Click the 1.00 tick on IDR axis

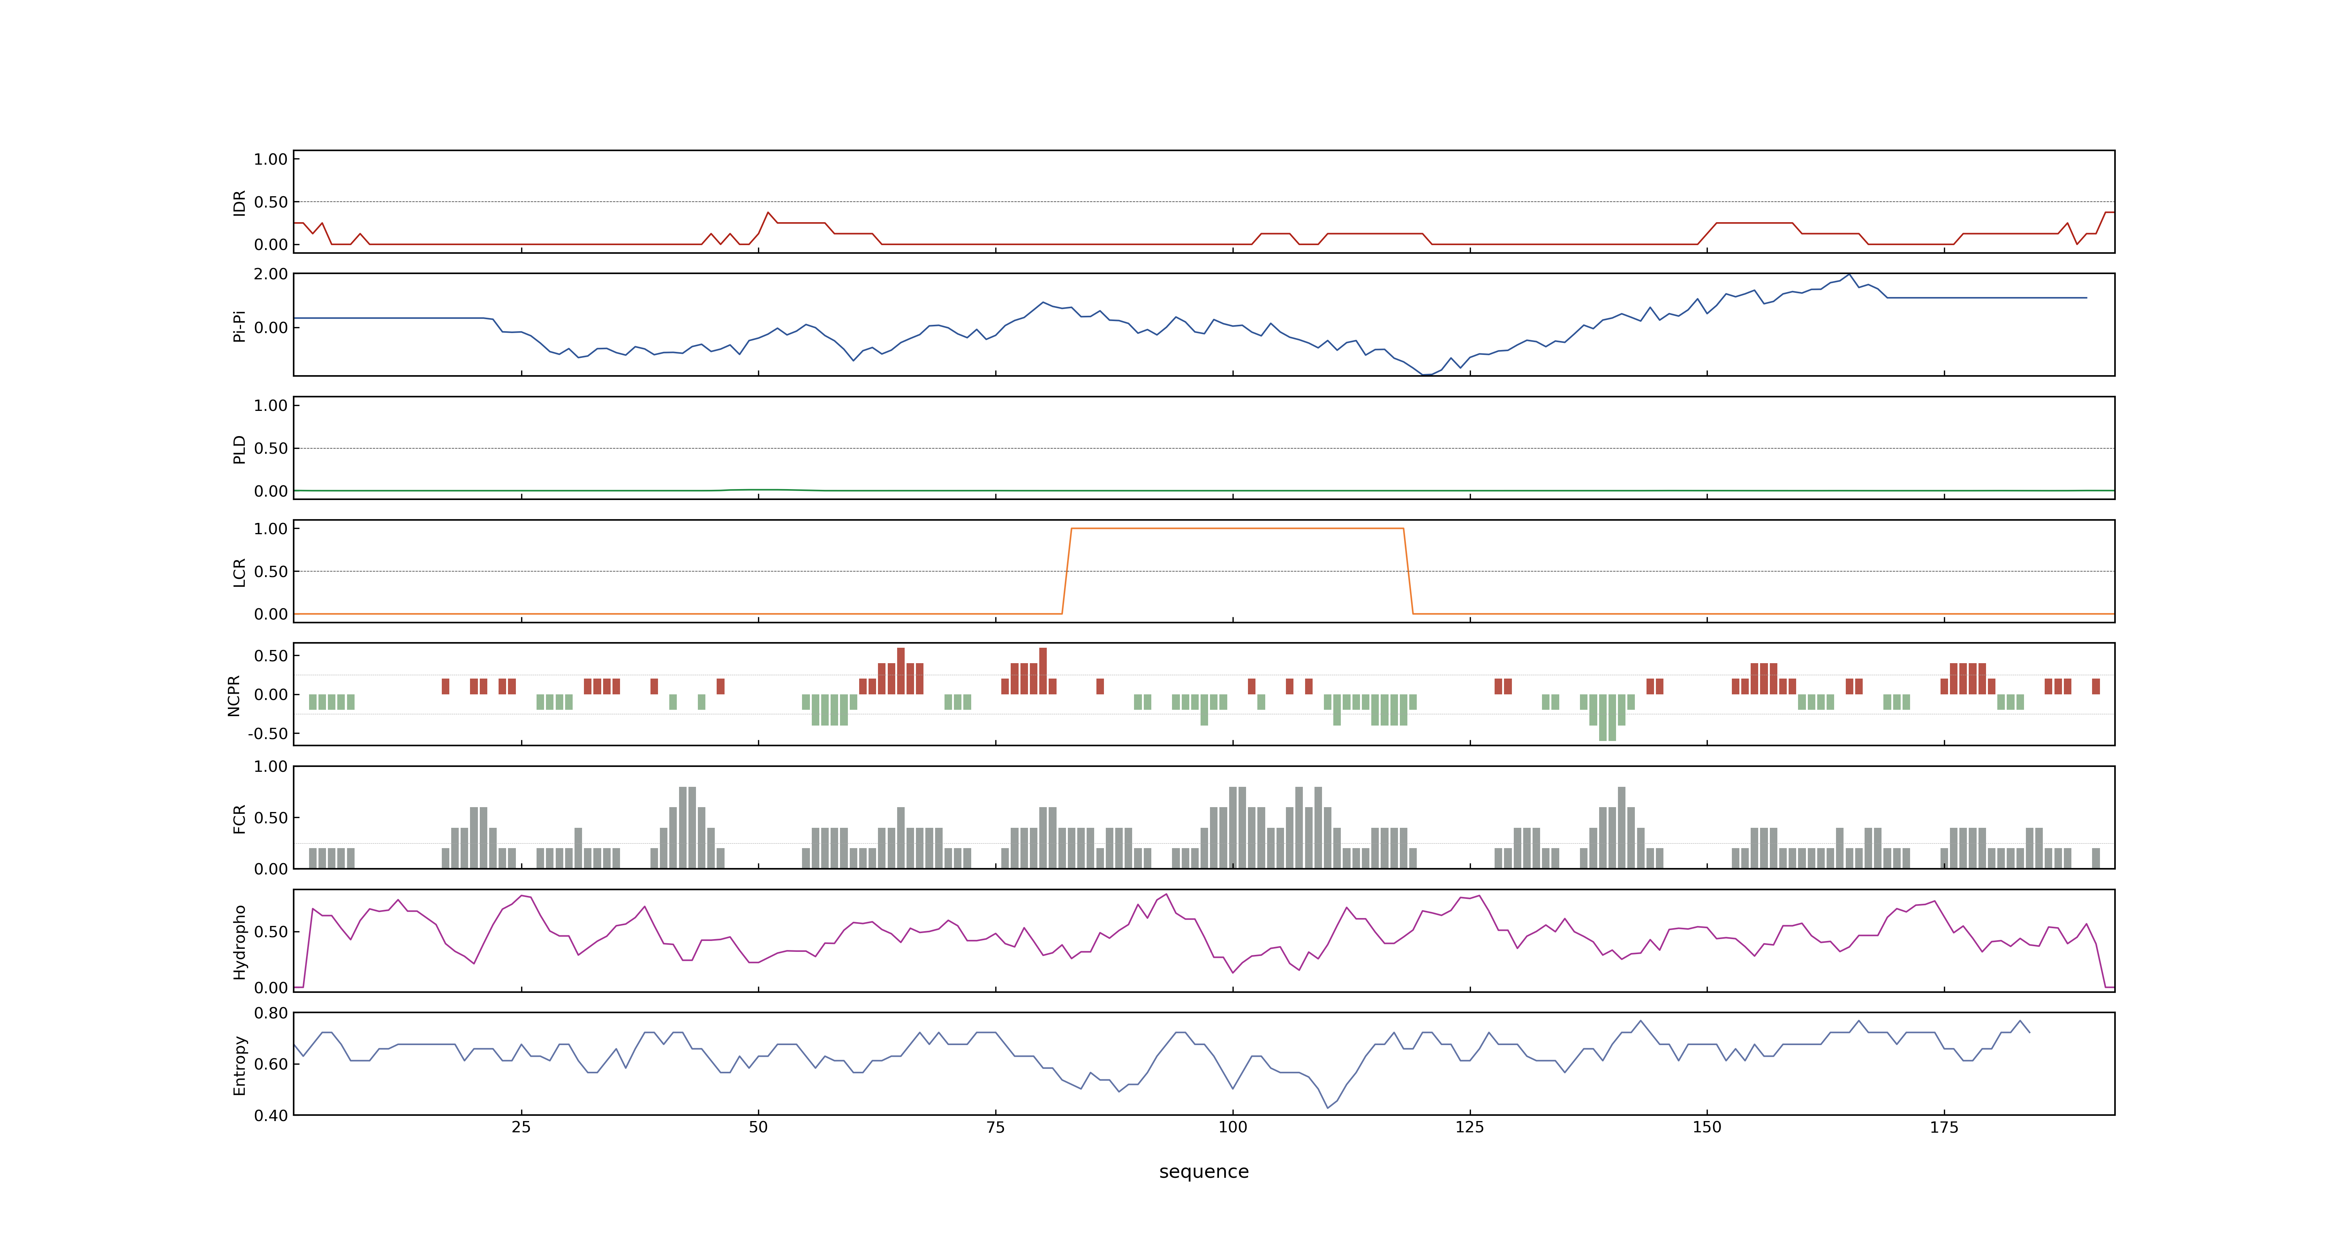(271, 160)
